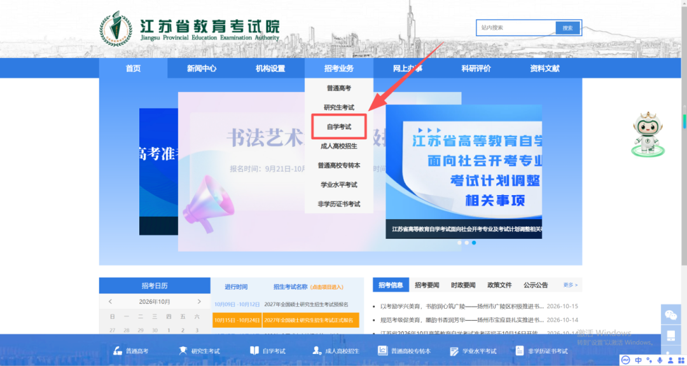Viewport: 687px width, 366px height.
Task: Click the graduation cap icon for 研究生考试
Action: click(183, 351)
